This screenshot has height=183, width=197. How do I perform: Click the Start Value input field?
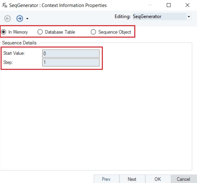click(71, 54)
